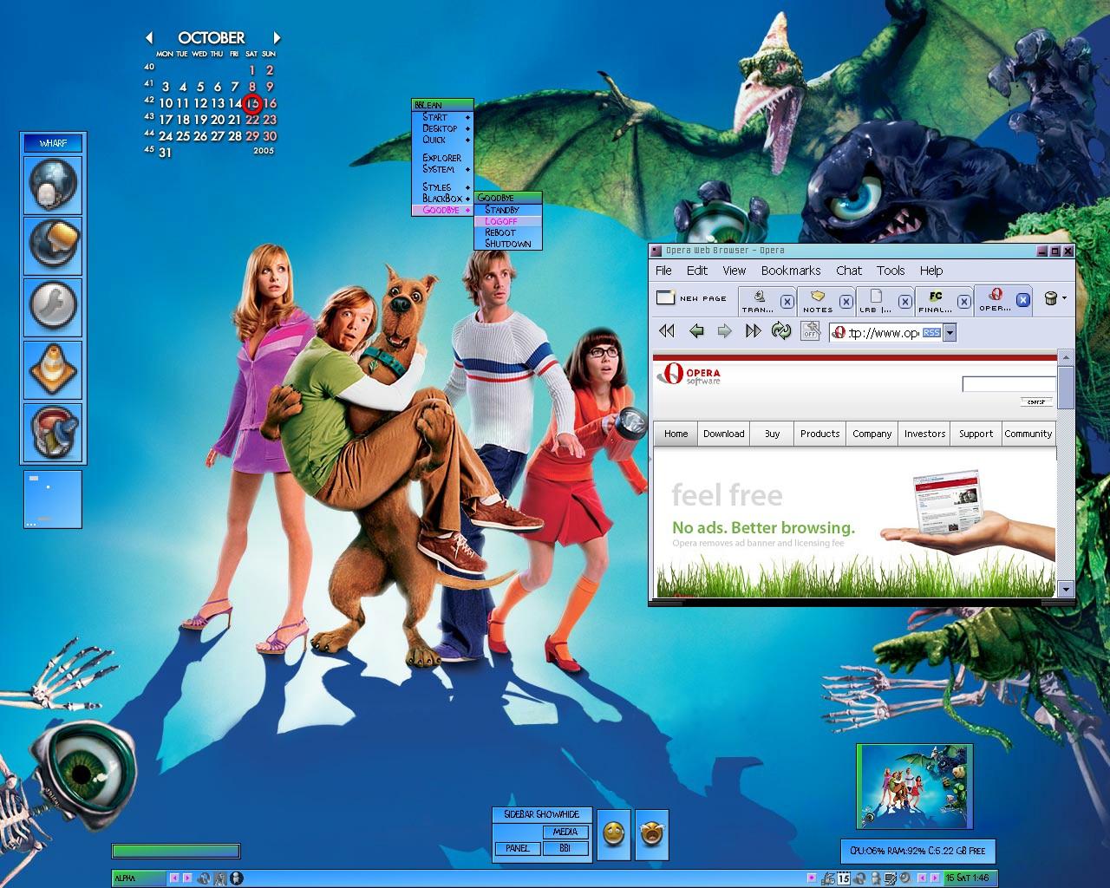
Task: Go to previous month in the calendar
Action: [149, 37]
